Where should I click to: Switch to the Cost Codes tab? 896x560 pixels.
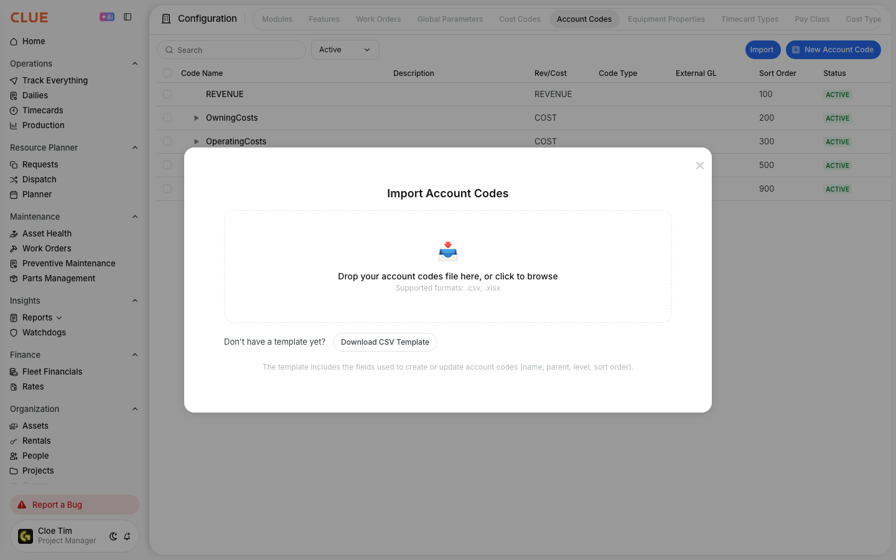(520, 19)
